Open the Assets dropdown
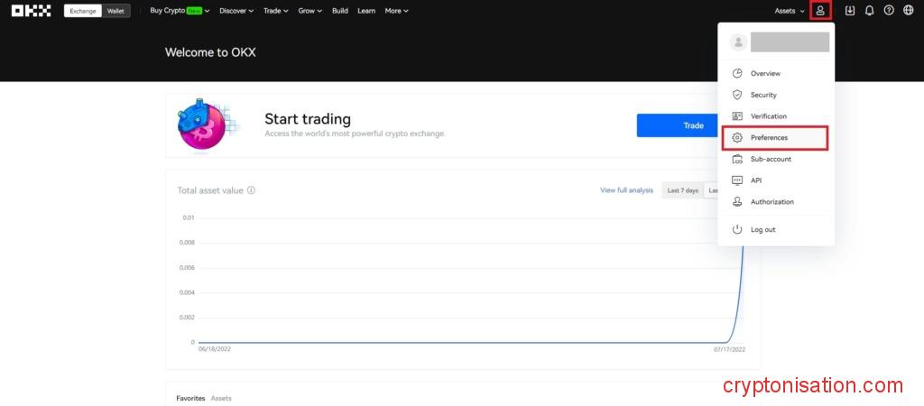Viewport: 924px width, 406px height. tap(790, 11)
